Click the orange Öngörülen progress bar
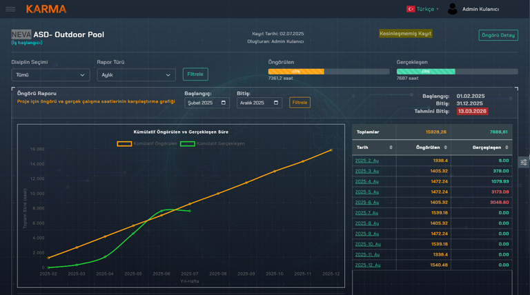Image resolution: width=530 pixels, height=295 pixels. coord(296,72)
